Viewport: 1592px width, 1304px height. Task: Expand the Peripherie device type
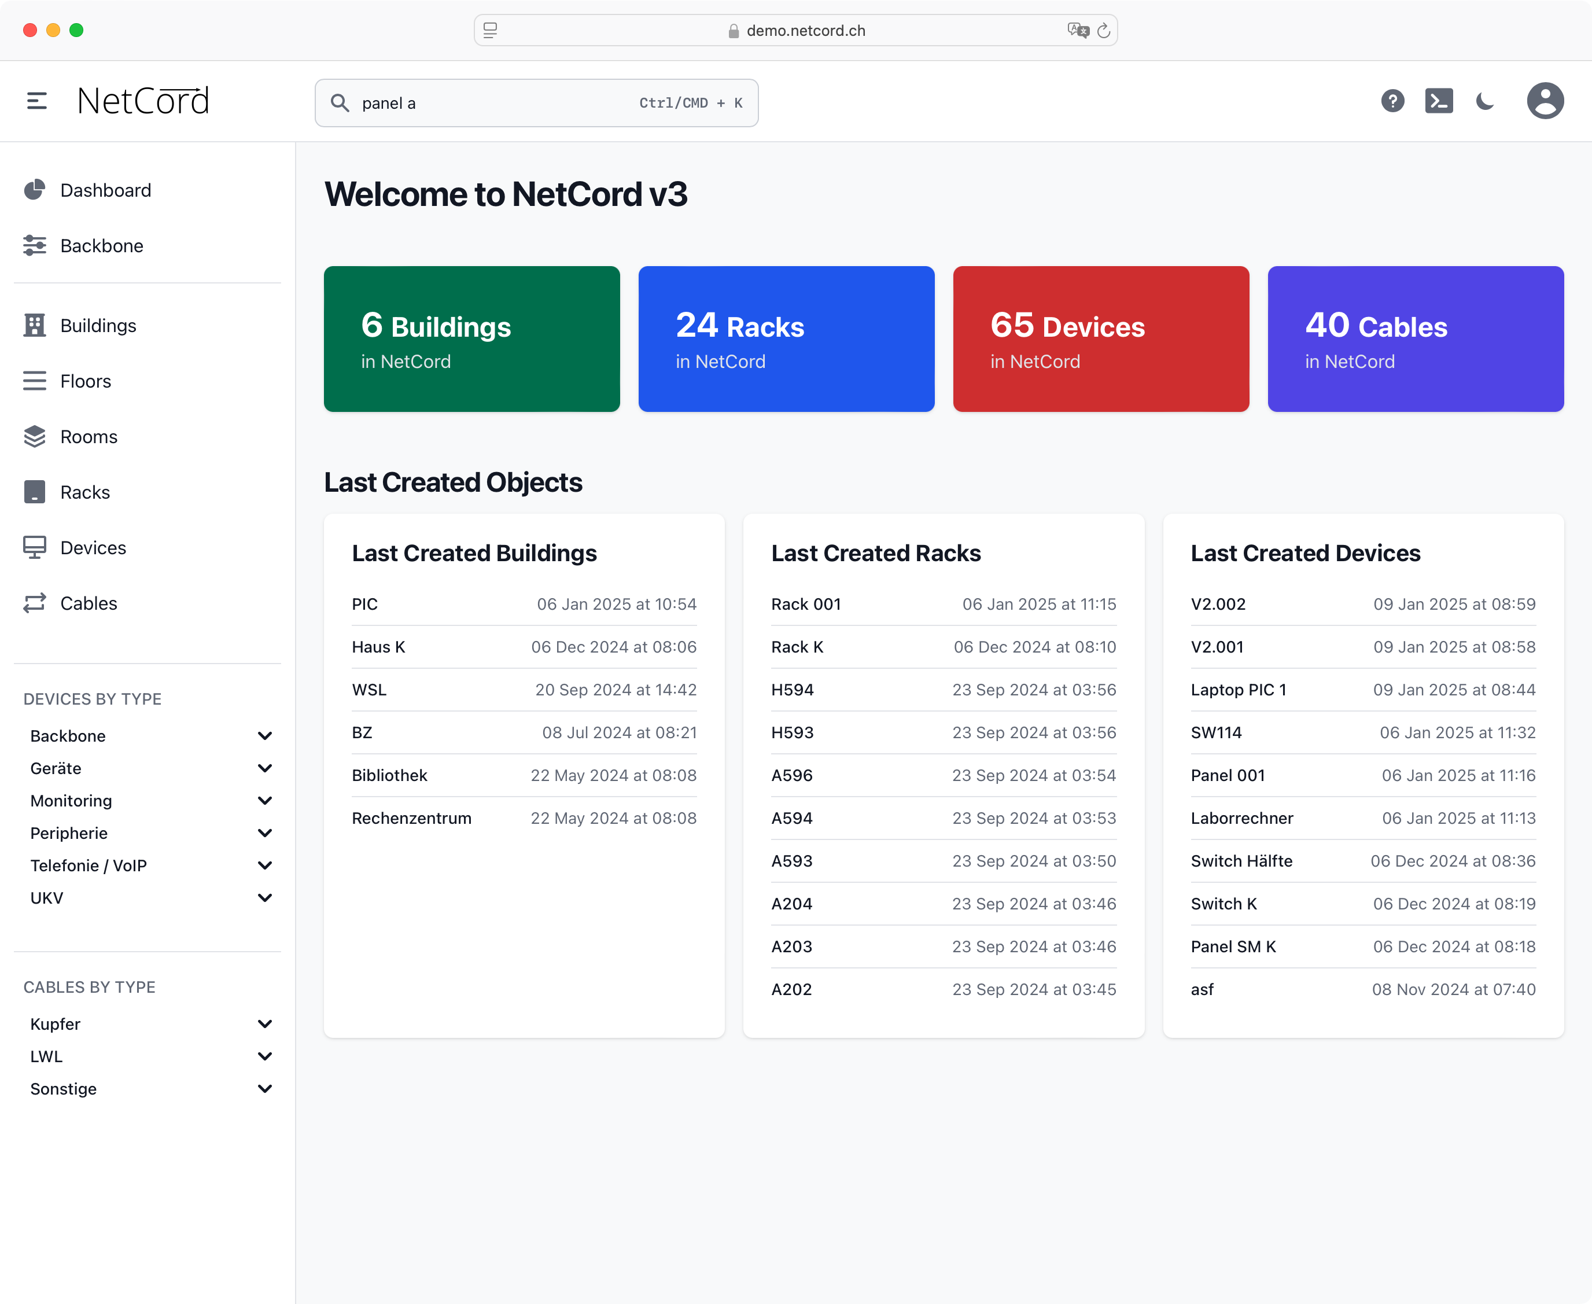[265, 833]
